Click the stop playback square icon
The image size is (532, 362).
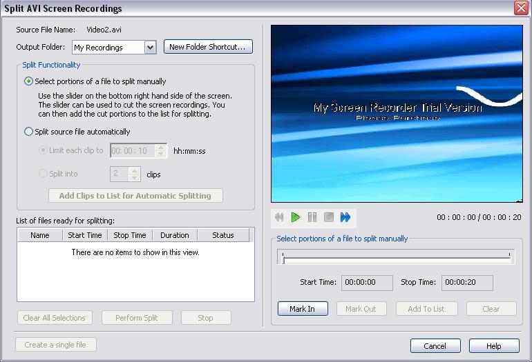pos(329,217)
